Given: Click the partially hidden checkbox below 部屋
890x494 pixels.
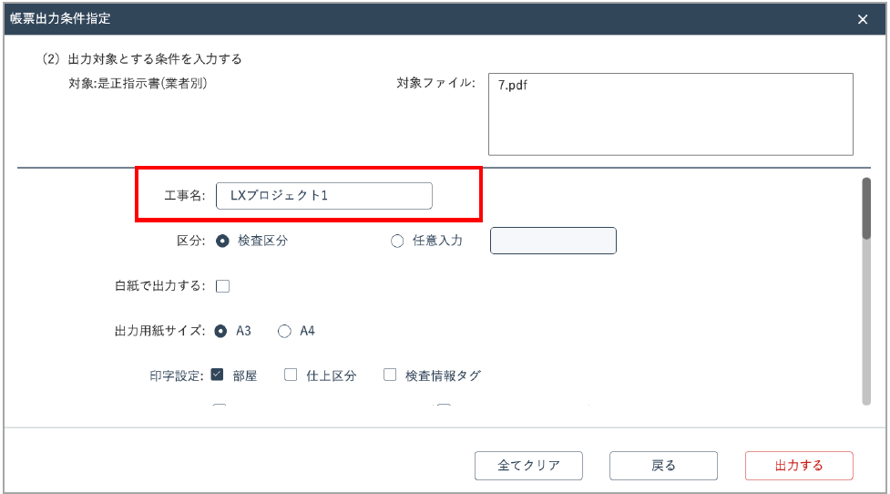Looking at the screenshot, I should pyautogui.click(x=219, y=407).
